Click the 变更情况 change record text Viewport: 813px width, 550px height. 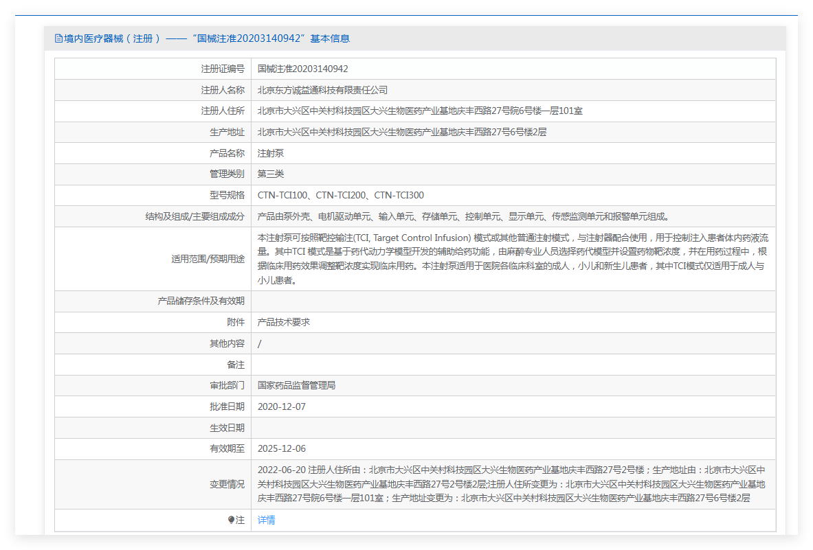[x=512, y=484]
